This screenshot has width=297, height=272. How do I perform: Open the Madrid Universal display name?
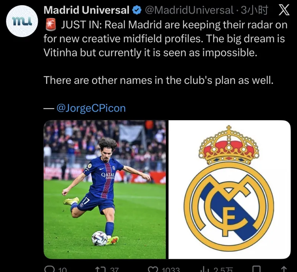tap(87, 10)
